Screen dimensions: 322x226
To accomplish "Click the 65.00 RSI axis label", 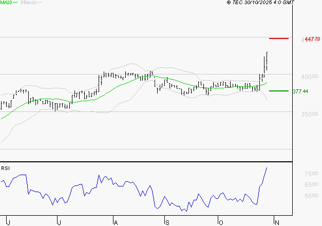I will coord(311,185).
